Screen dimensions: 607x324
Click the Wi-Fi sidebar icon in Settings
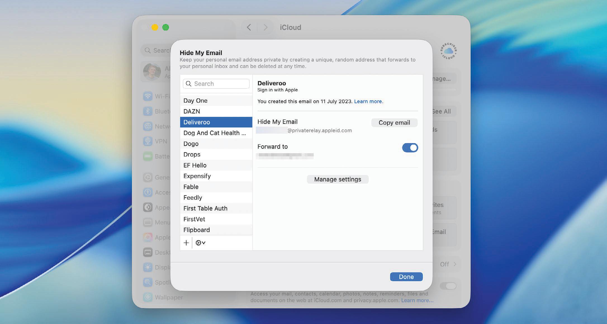(x=148, y=96)
